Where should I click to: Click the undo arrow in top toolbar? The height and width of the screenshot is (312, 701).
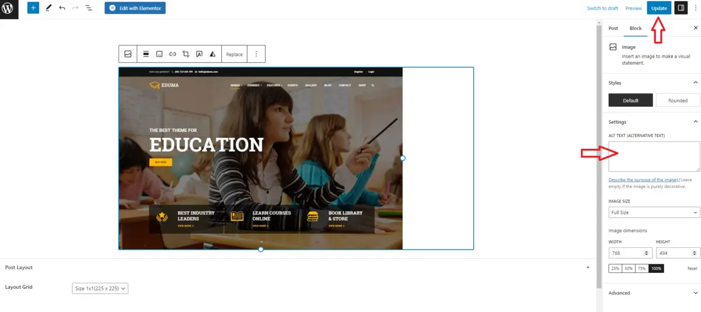(62, 8)
